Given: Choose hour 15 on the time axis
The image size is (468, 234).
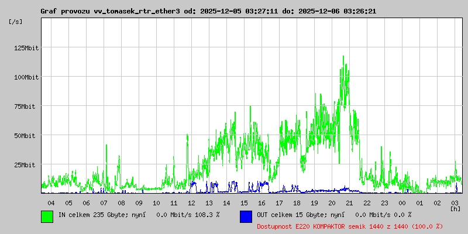Looking at the screenshot, I should pos(244,202).
